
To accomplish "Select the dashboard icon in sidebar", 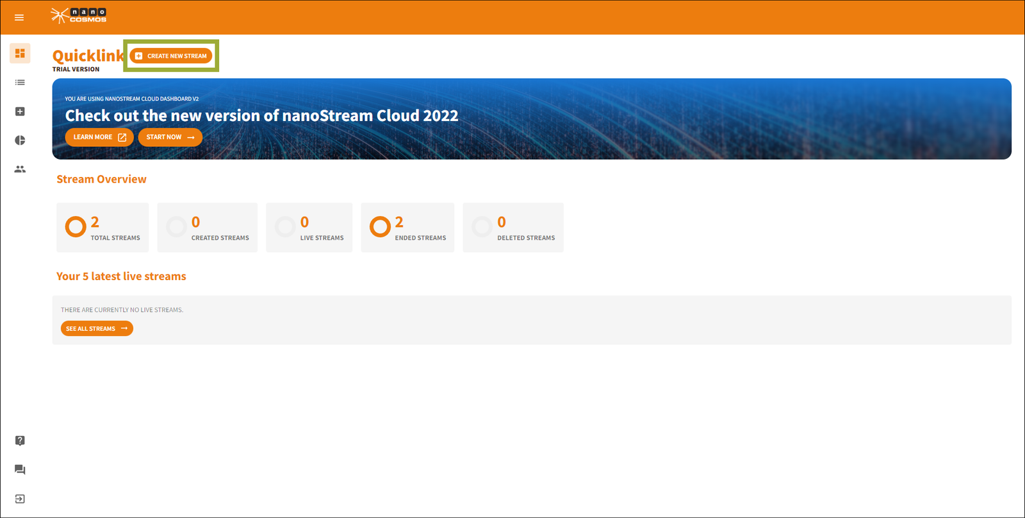I will point(20,53).
